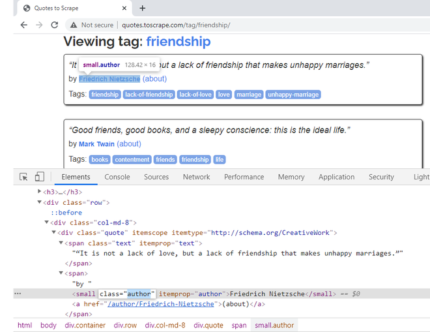This screenshot has height=332, width=430.
Task: Click the friendship tag in the Mark Twain quote
Action: click(x=195, y=160)
